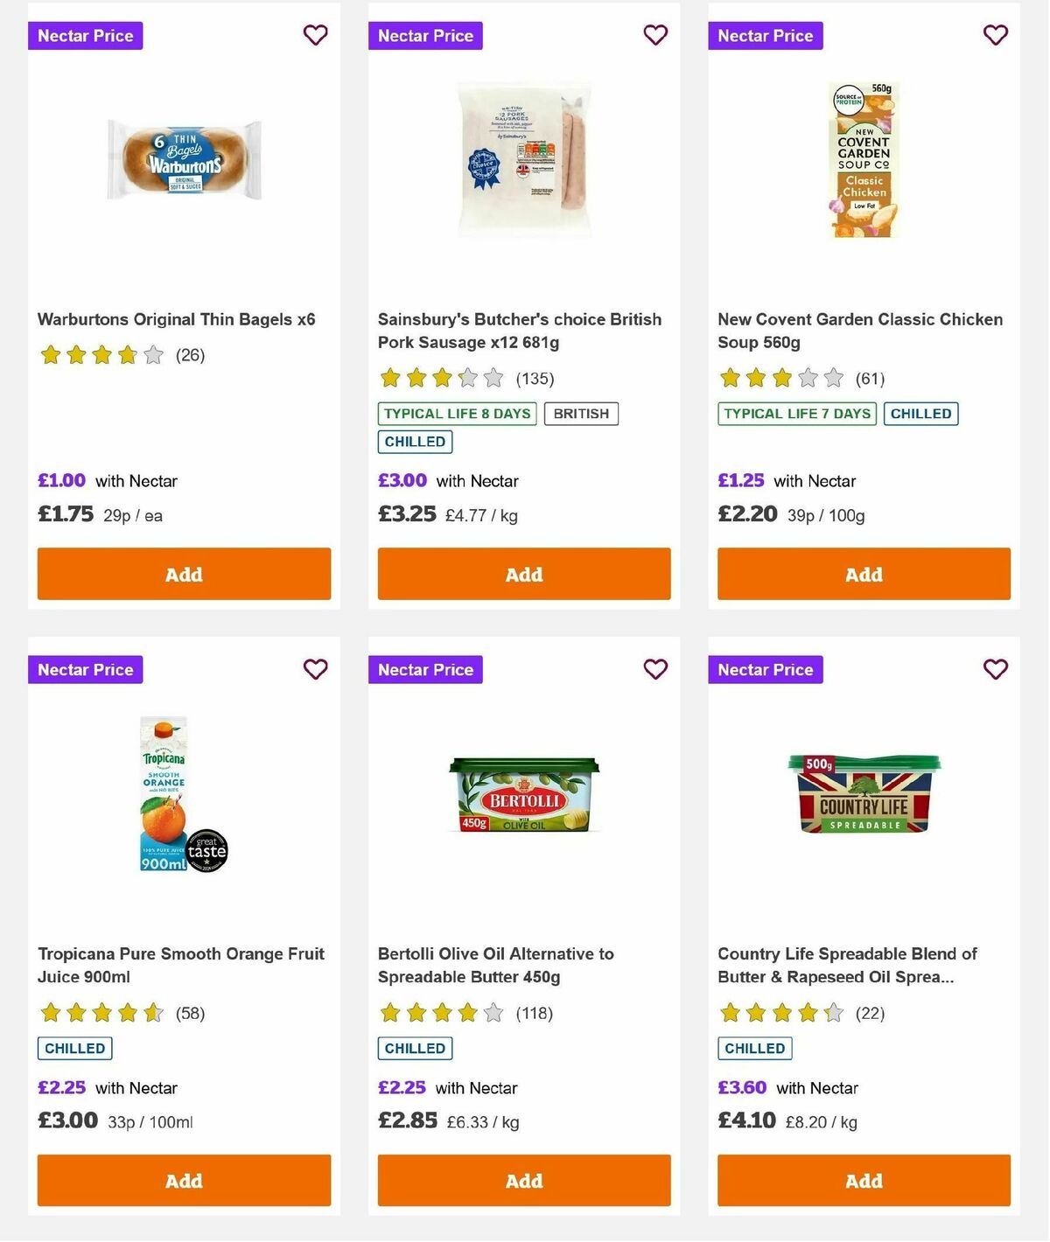Select the Nectar Price badge on Bertolli spread
This screenshot has width=1050, height=1242.
coord(425,669)
